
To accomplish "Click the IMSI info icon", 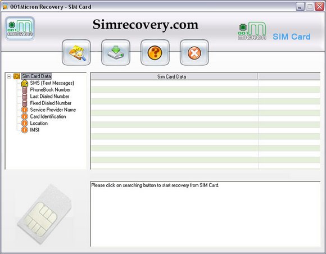I will (25, 130).
